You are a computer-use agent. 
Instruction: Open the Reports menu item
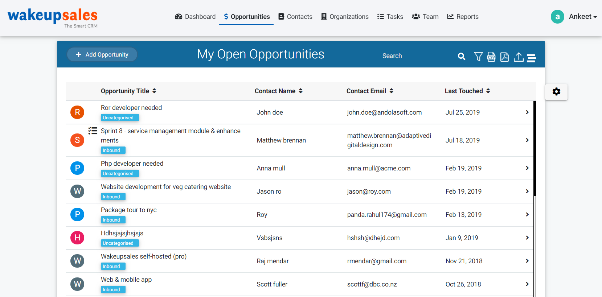click(x=463, y=17)
